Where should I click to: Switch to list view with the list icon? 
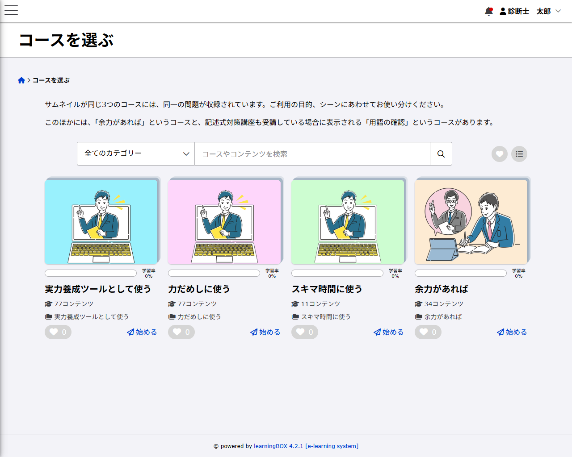(519, 154)
